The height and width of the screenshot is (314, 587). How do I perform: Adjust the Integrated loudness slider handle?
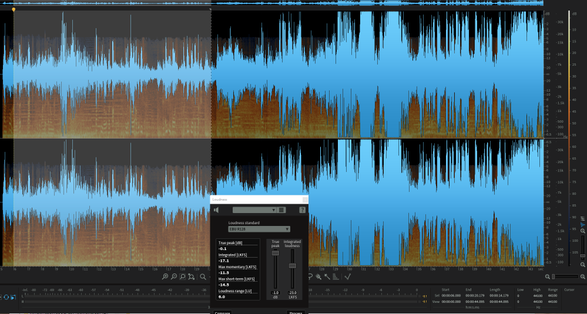[x=293, y=266]
